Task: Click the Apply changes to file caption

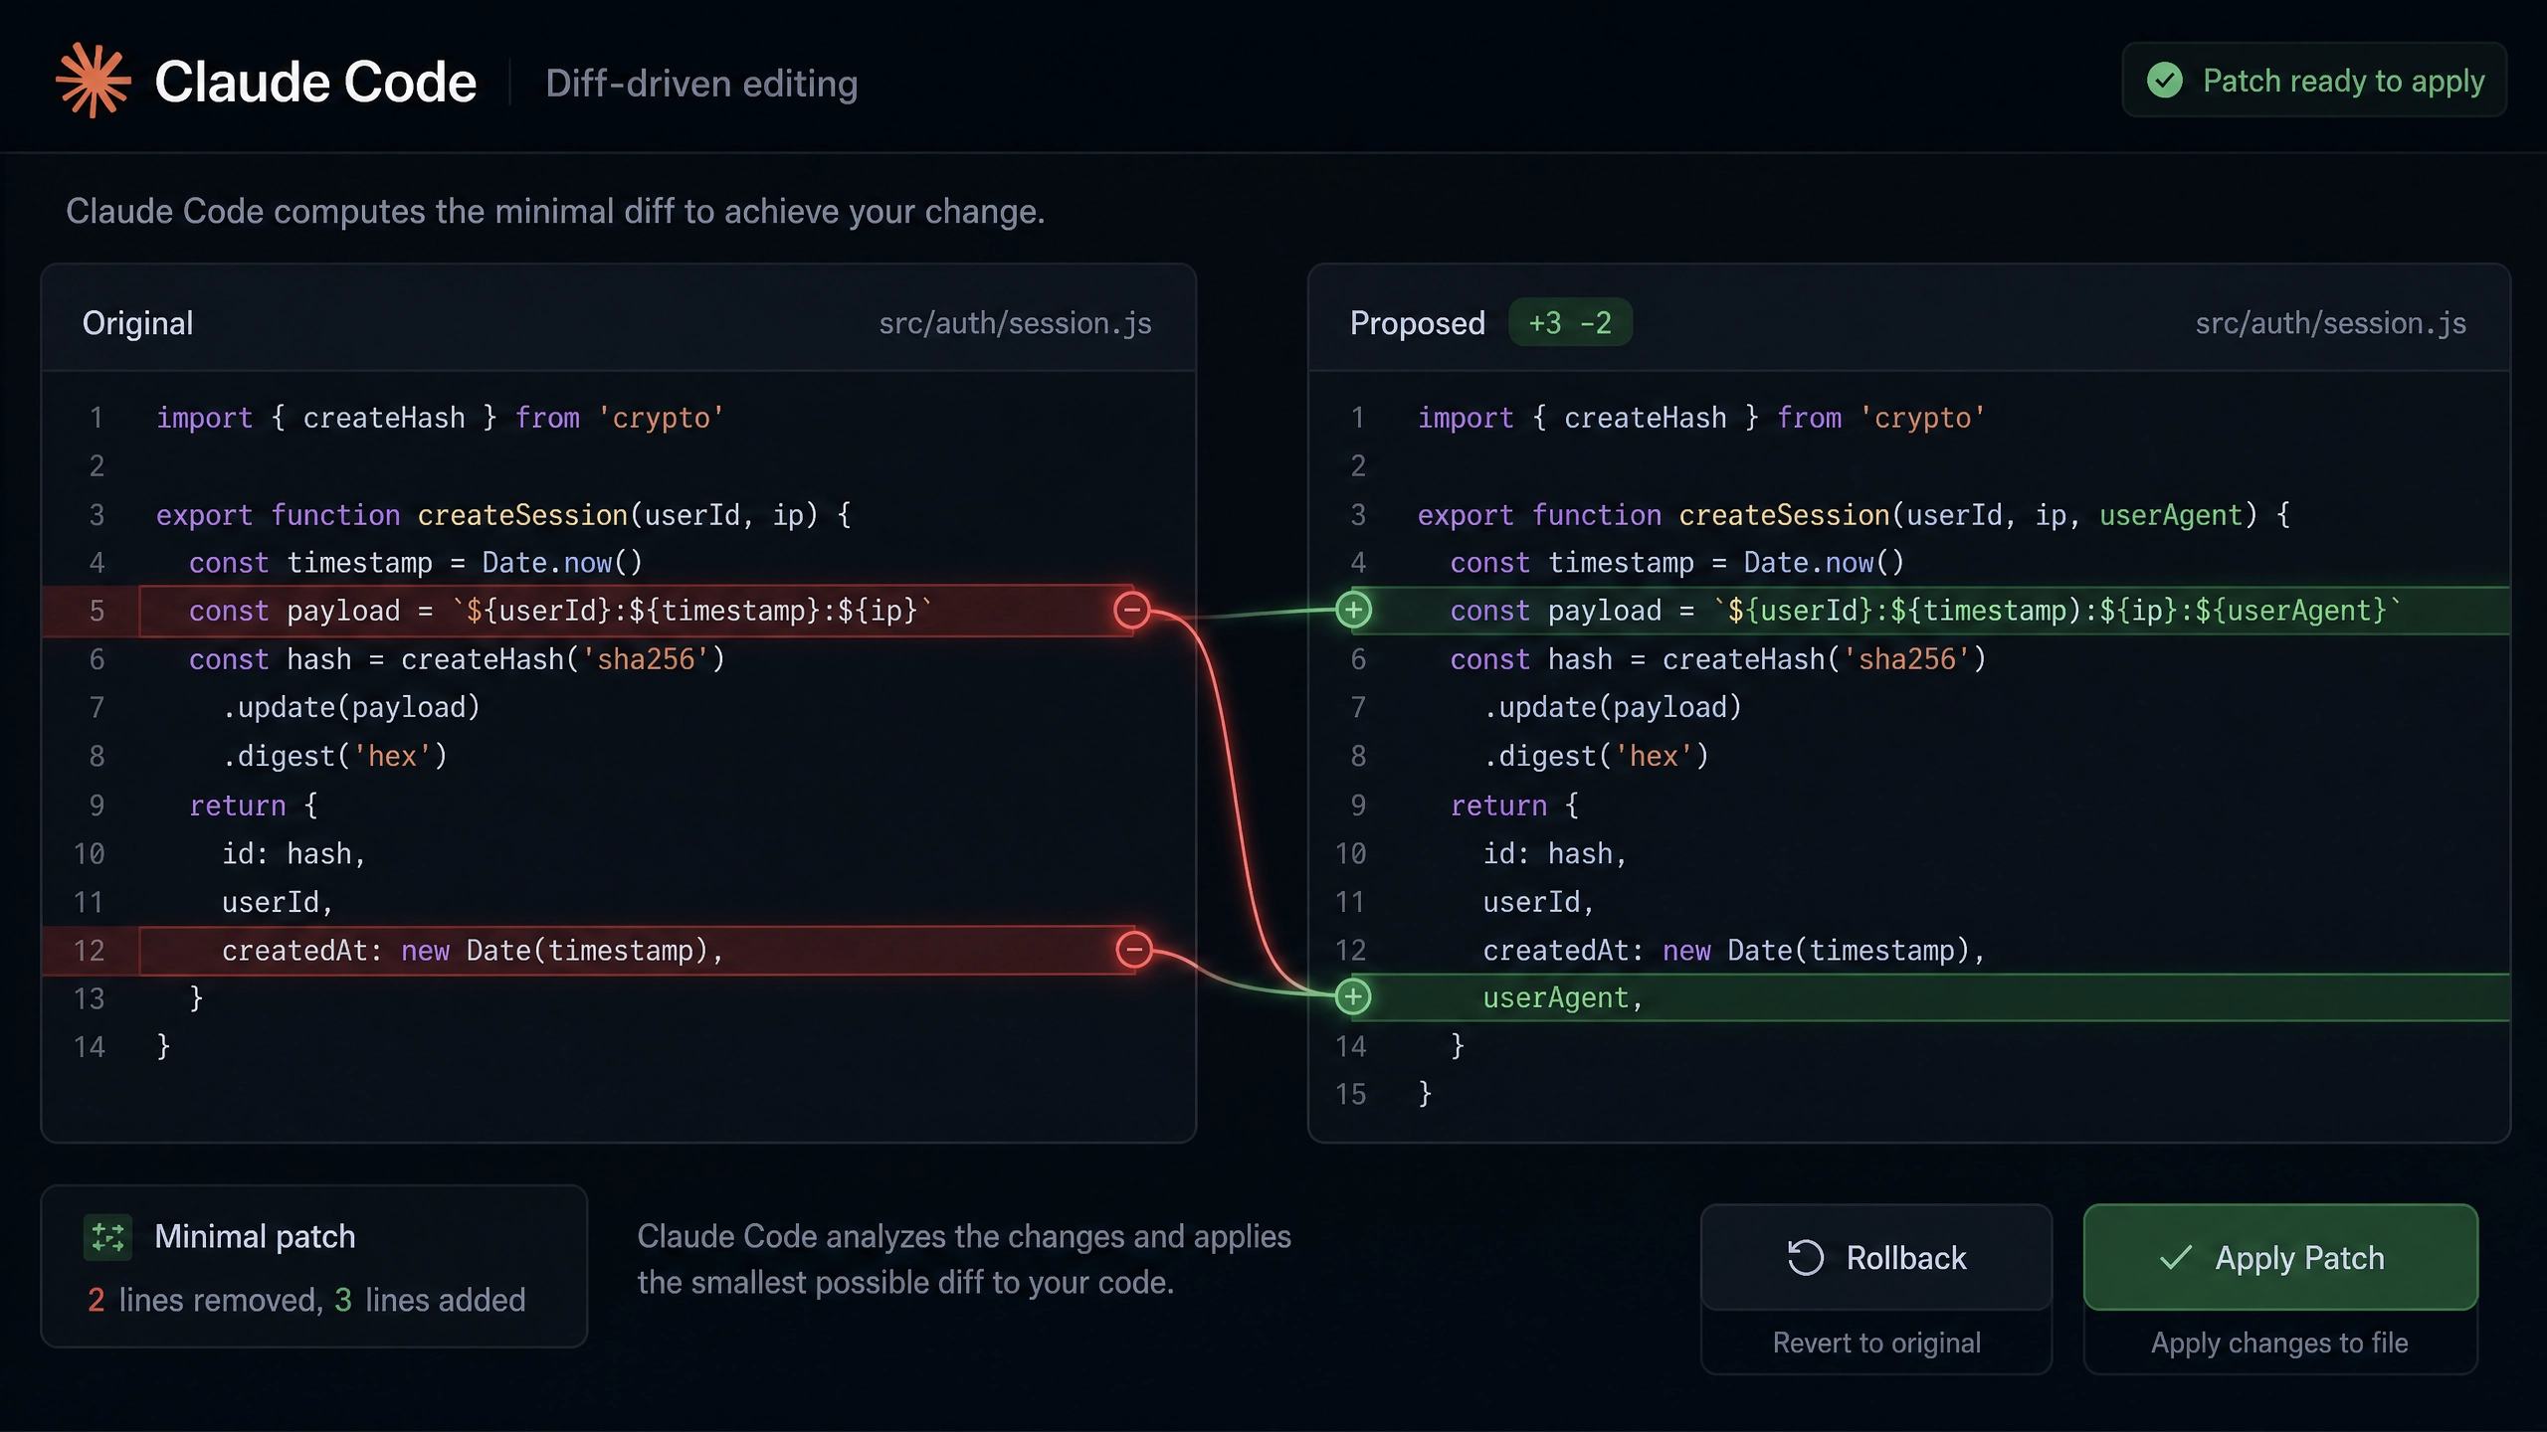Action: [2279, 1342]
